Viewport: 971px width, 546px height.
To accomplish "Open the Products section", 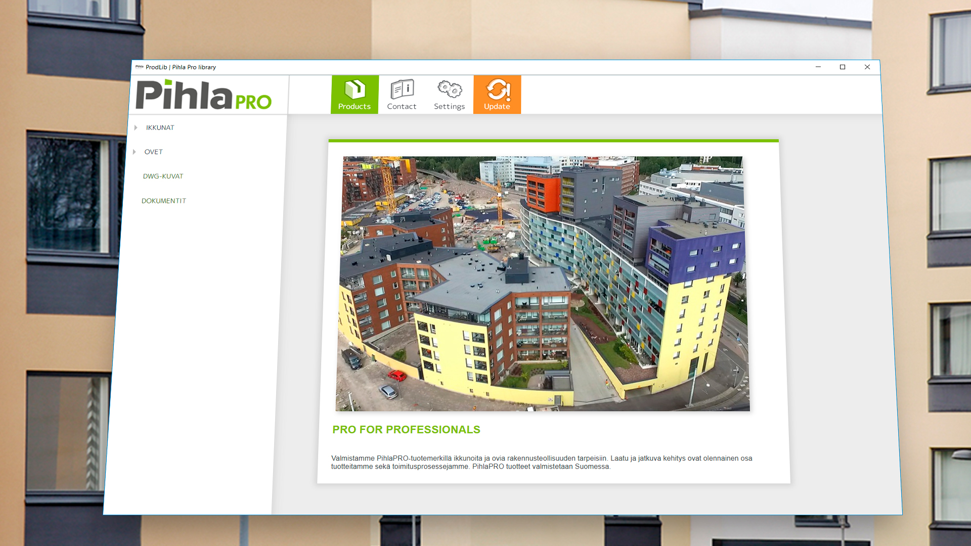I will click(x=355, y=95).
